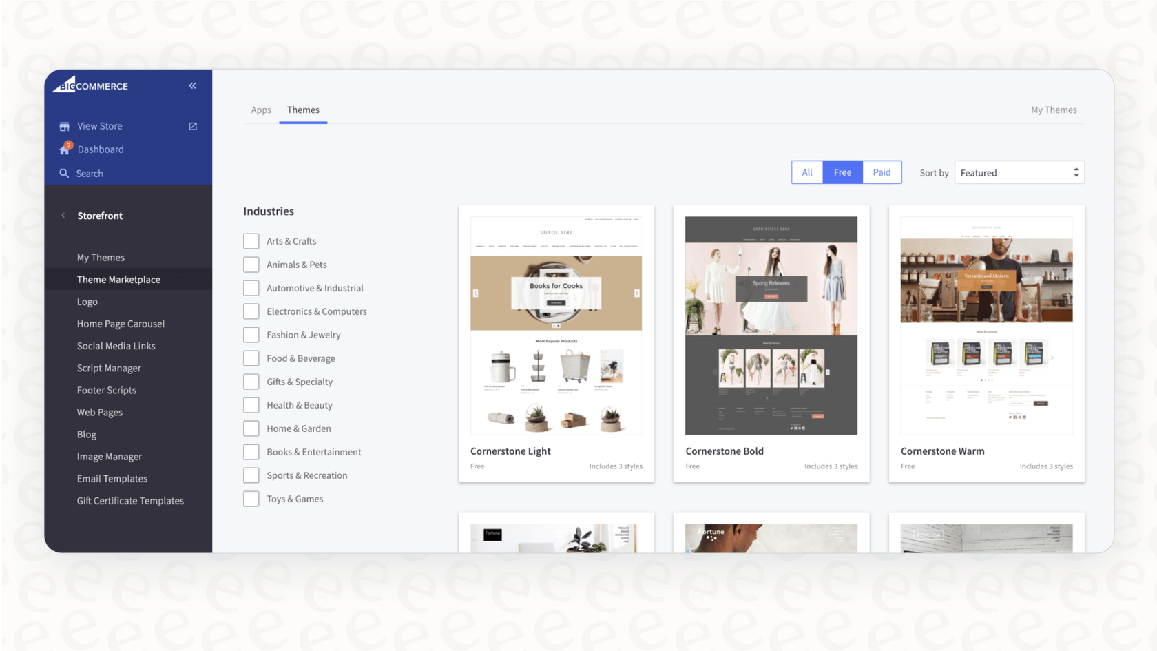Select the Paid pricing filter
Screen dimensions: 1157x651
(x=882, y=172)
